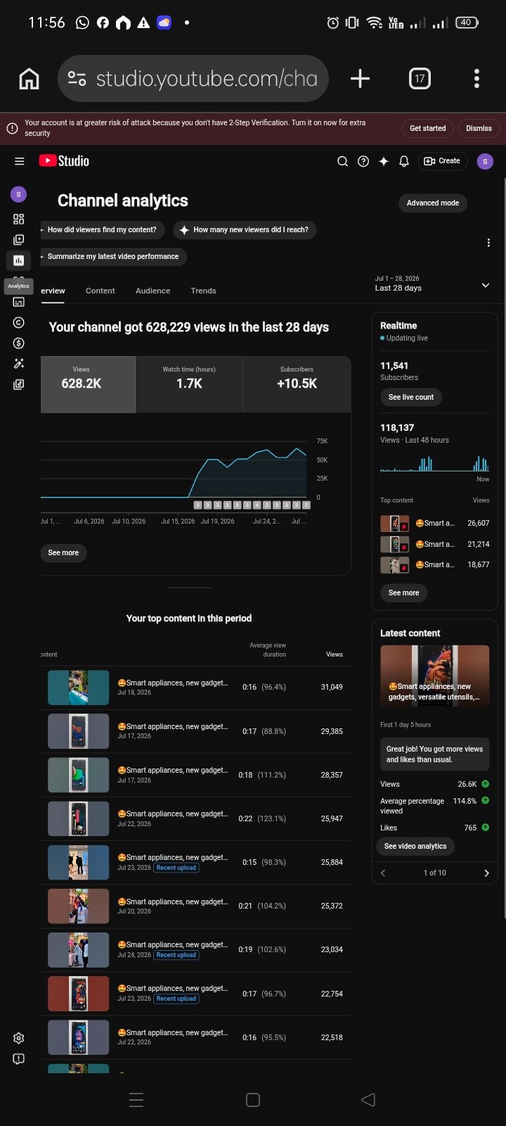
Task: Click the Get started button
Action: coord(427,128)
